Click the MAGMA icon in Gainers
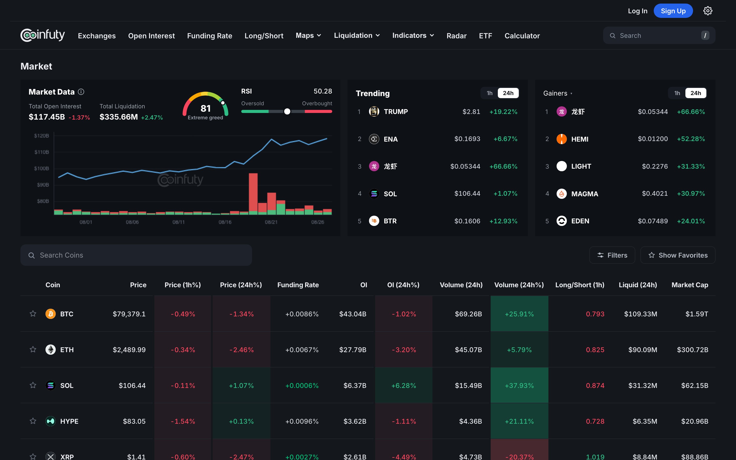Image resolution: width=736 pixels, height=460 pixels. (x=561, y=193)
